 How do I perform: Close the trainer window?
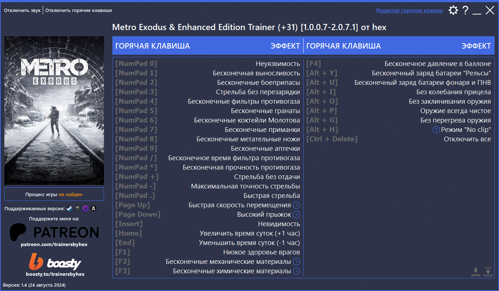[490, 10]
